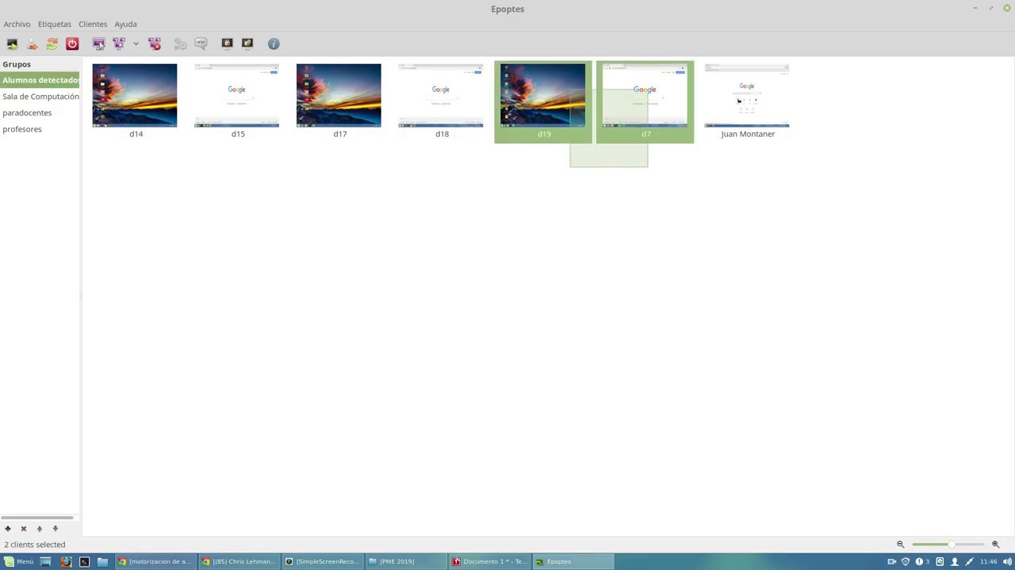Click the boot/wake clients toolbar icon
The image size is (1015, 570).
pos(12,44)
